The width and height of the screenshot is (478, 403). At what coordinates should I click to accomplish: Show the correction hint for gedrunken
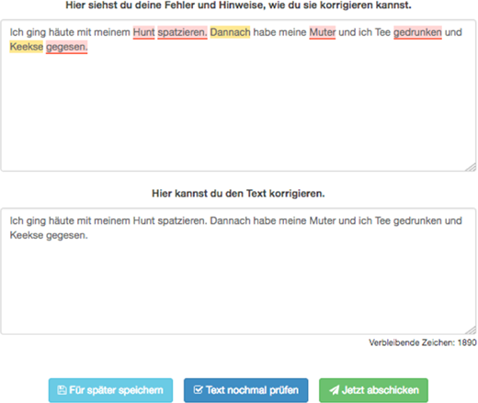click(417, 32)
